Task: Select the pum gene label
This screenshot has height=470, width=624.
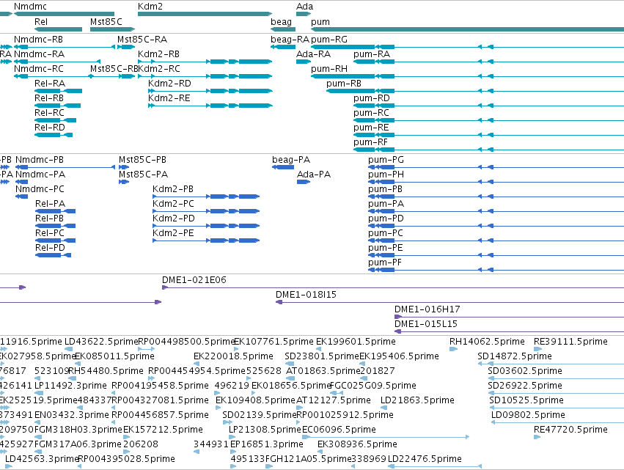Action: click(320, 22)
